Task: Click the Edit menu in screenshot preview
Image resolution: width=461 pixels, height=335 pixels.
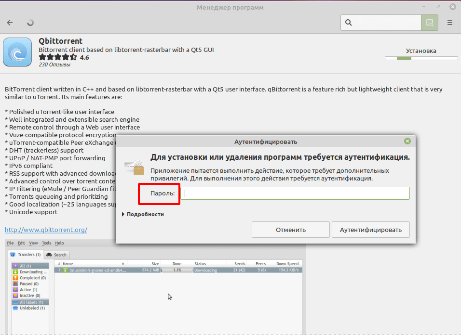Action: coord(21,243)
